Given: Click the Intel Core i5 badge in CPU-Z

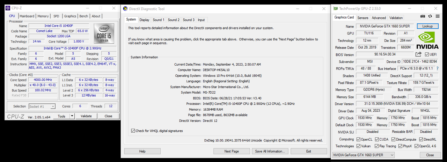Looking at the screenshot, I should pyautogui.click(x=104, y=33).
